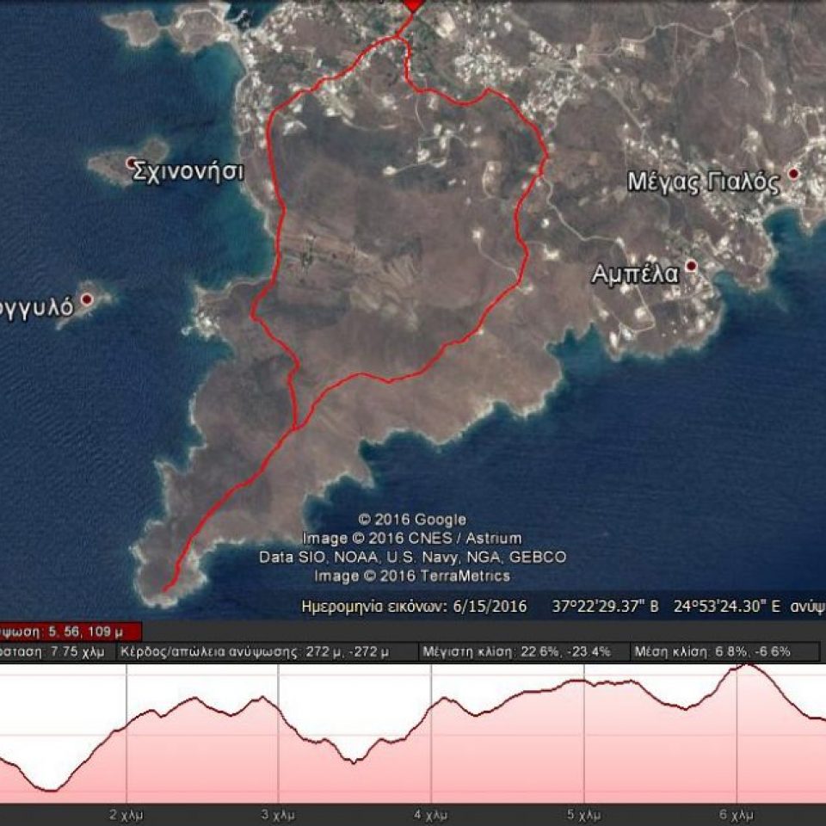
Task: Select the Αμπέλα map label
Action: coord(635,274)
